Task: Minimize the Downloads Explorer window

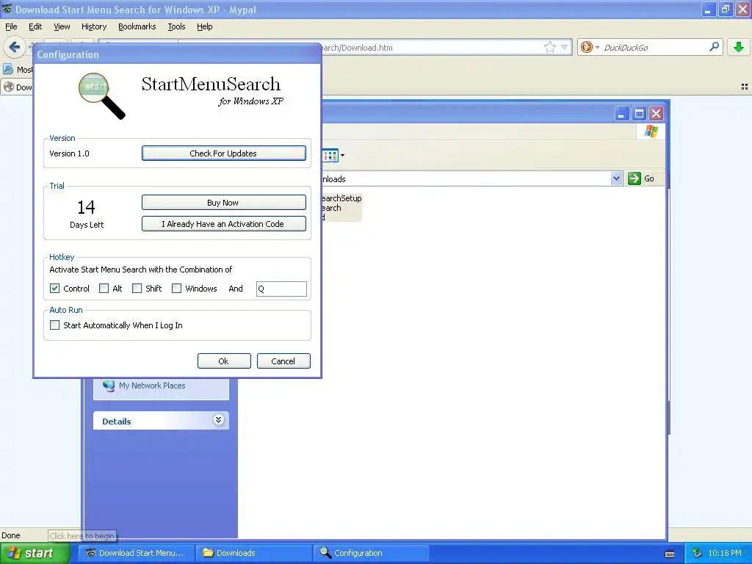Action: tap(621, 114)
